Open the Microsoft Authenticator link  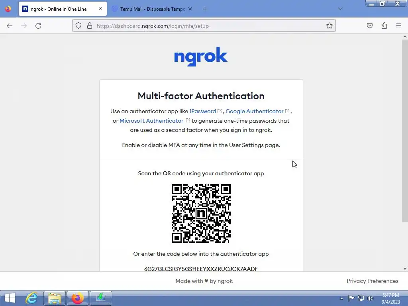tap(151, 121)
